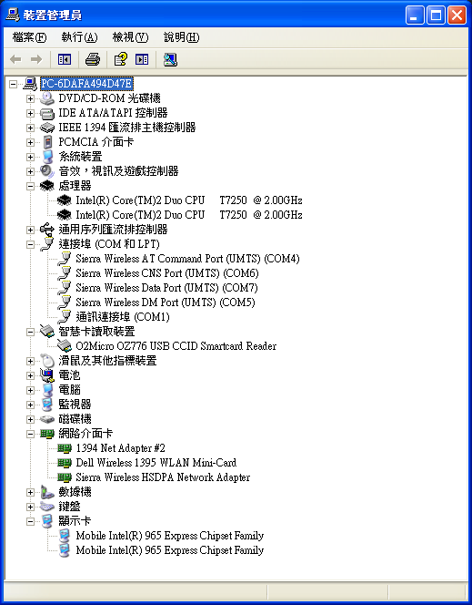
Task: Collapse the 智慧卡讀取裝置 category
Action: (x=30, y=332)
